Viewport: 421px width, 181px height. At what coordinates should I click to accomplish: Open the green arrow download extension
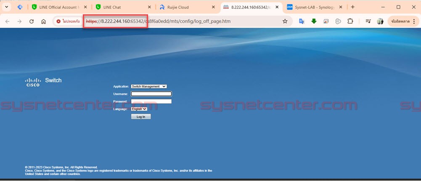coord(314,21)
